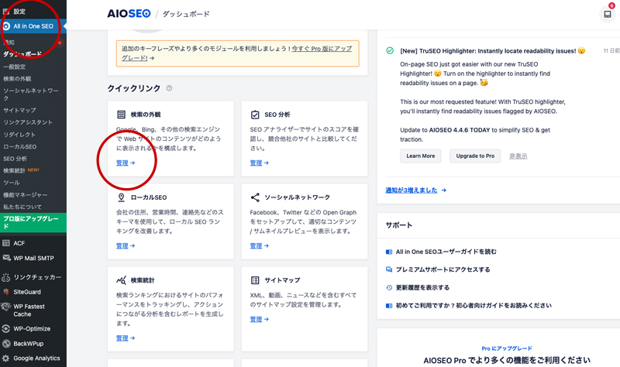Screen dimensions: 620x367
Task: Open 初心者向けガイド link in サポート
Action: (474, 305)
